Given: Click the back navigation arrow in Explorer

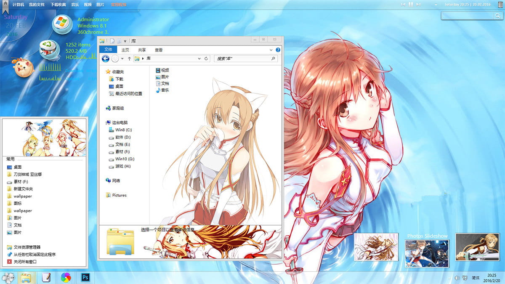Looking at the screenshot, I should (106, 58).
